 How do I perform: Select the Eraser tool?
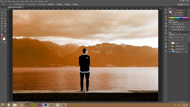2,23
